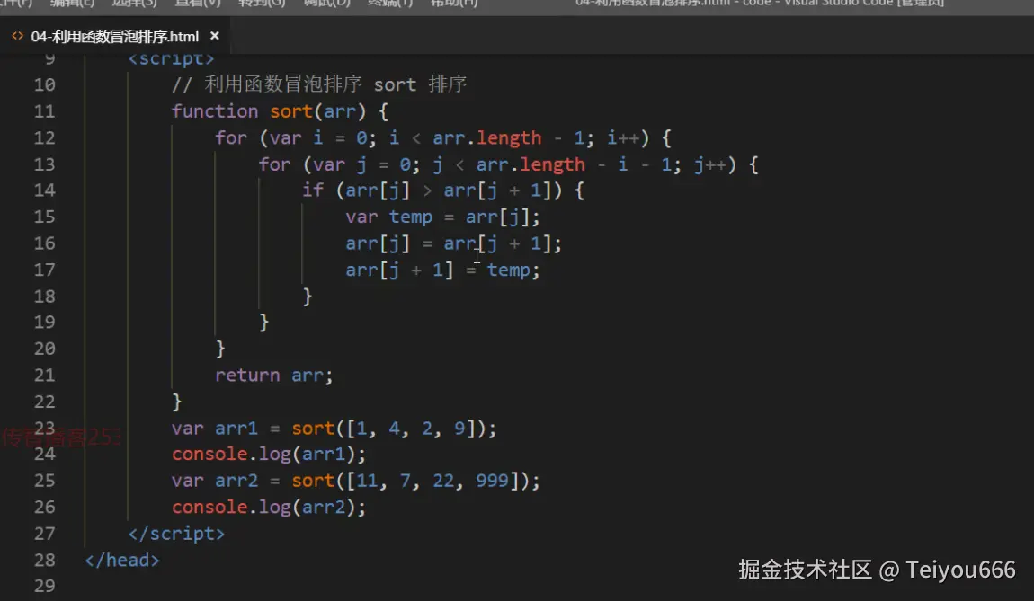The height and width of the screenshot is (601, 1034).
Task: Open the 转到(G) menu
Action: tap(262, 4)
